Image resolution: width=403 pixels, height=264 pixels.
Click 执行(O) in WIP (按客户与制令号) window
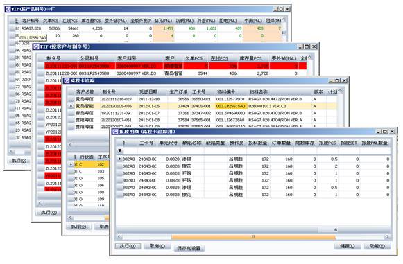click(x=49, y=213)
